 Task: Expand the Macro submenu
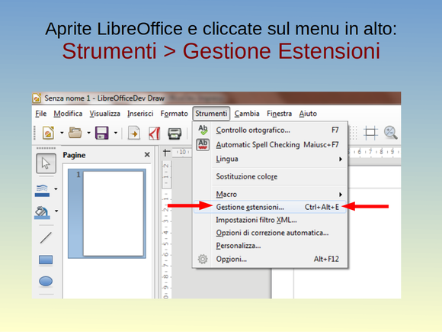[270, 194]
